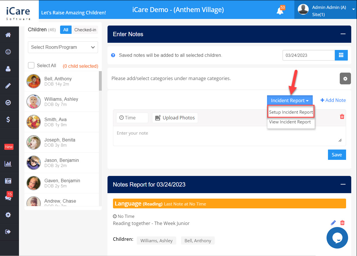This screenshot has width=357, height=256.
Task: Select Bell, Anthony's photo
Action: click(33, 81)
